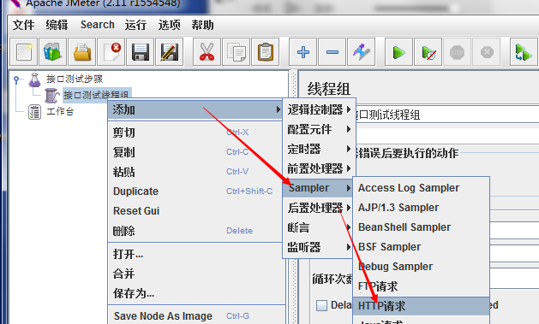Viewport: 539px width, 324px height.
Task: Select AJP/1.3 Sampler
Action: (421, 208)
